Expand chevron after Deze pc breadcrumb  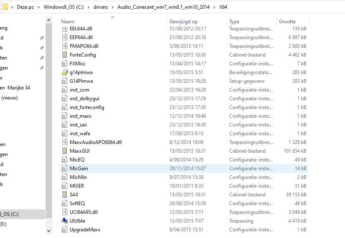point(39,7)
